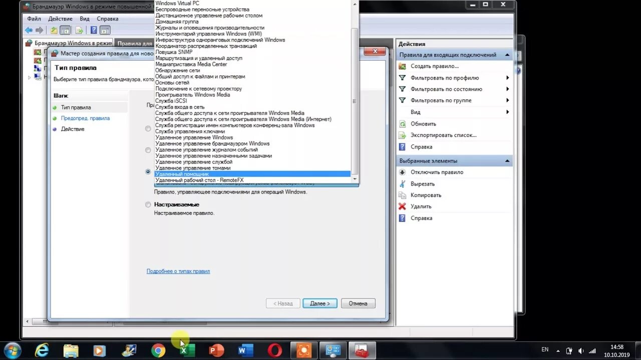Choose Обнаружение сети in the list
The image size is (641, 360).
[252, 70]
